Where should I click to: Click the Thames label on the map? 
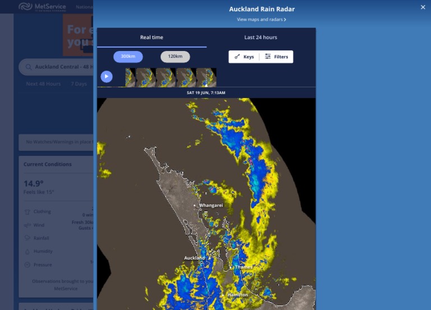tap(244, 267)
